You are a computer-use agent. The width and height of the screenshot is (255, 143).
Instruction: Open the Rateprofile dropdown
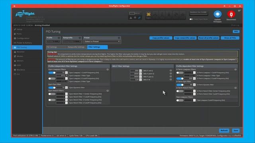[72, 41]
